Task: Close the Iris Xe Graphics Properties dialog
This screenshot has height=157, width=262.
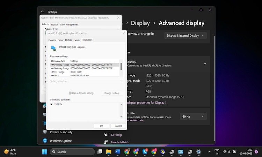Action: click(x=124, y=33)
